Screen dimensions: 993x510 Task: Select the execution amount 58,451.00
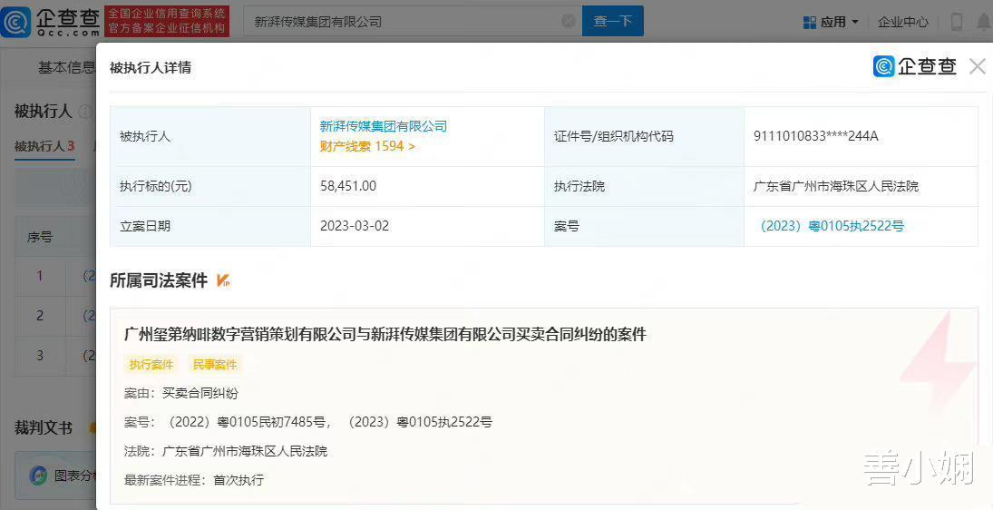[348, 186]
